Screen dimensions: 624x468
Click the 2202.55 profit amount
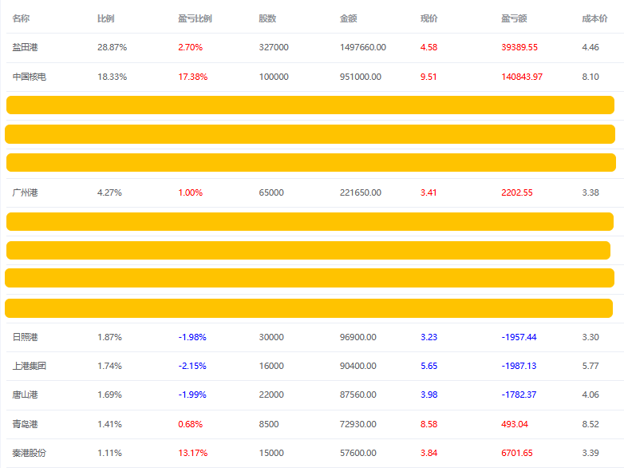click(x=517, y=192)
